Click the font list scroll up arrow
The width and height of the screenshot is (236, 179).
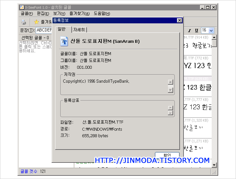tap(214, 37)
